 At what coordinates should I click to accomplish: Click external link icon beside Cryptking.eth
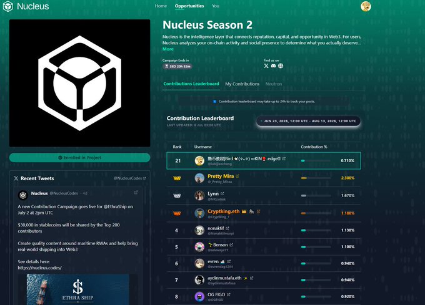coord(258,211)
